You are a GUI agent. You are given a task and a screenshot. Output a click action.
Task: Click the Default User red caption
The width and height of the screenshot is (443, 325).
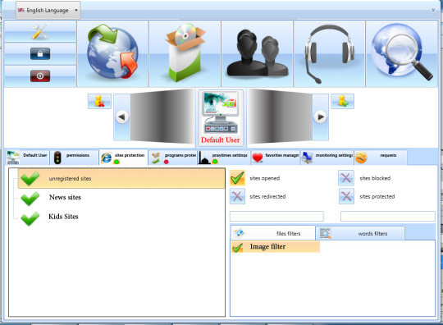click(221, 140)
